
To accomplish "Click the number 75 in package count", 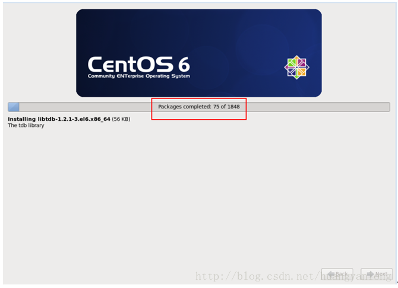I will coord(216,107).
